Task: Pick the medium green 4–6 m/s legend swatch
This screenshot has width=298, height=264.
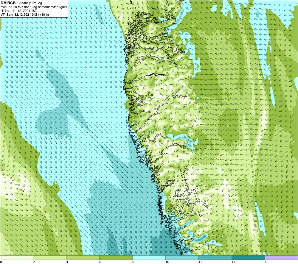Action: click(83, 257)
